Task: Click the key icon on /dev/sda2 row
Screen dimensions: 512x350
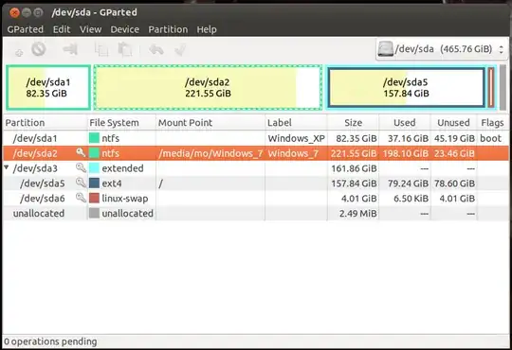Action: click(81, 152)
